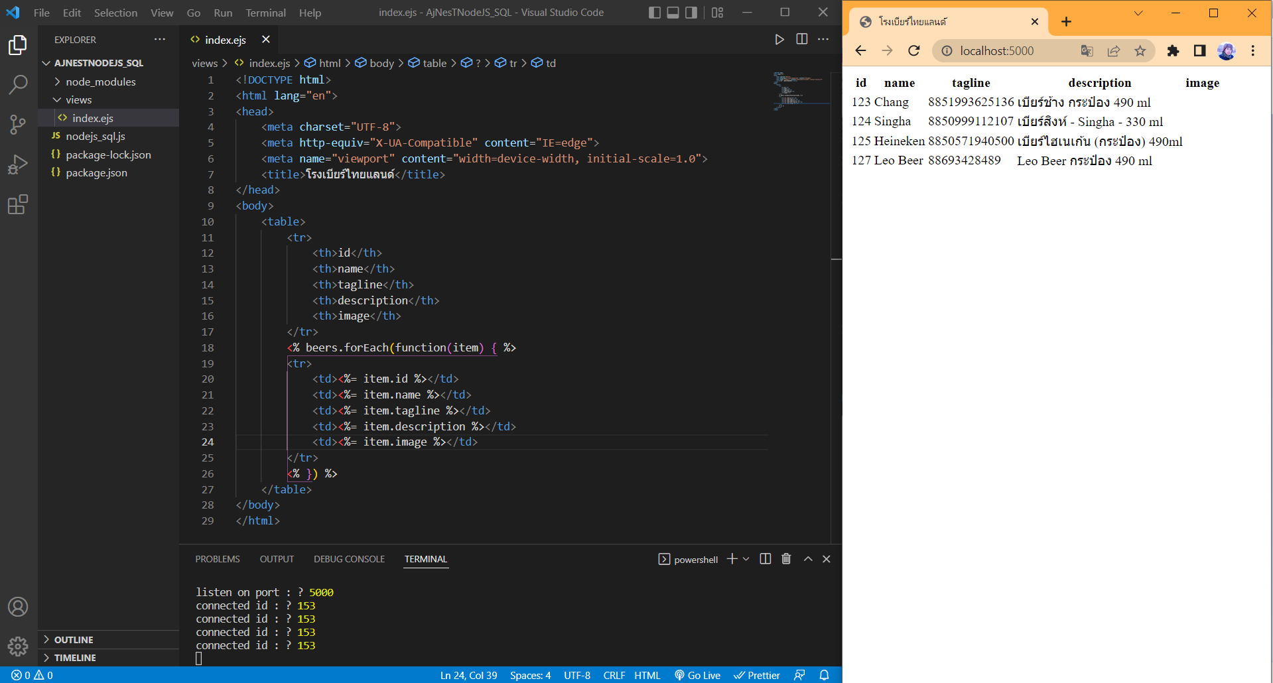Open the Run and Debug view
Image resolution: width=1273 pixels, height=683 pixels.
(x=18, y=164)
